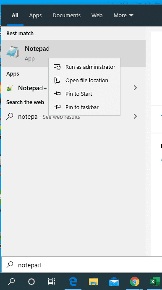This screenshot has height=290, width=162.
Task: Click the magnifier icon beside notepa web result
Action: 10,116
